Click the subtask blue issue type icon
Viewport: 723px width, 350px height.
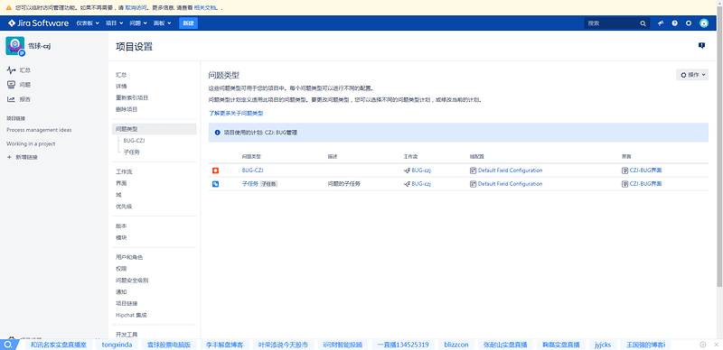pos(215,184)
